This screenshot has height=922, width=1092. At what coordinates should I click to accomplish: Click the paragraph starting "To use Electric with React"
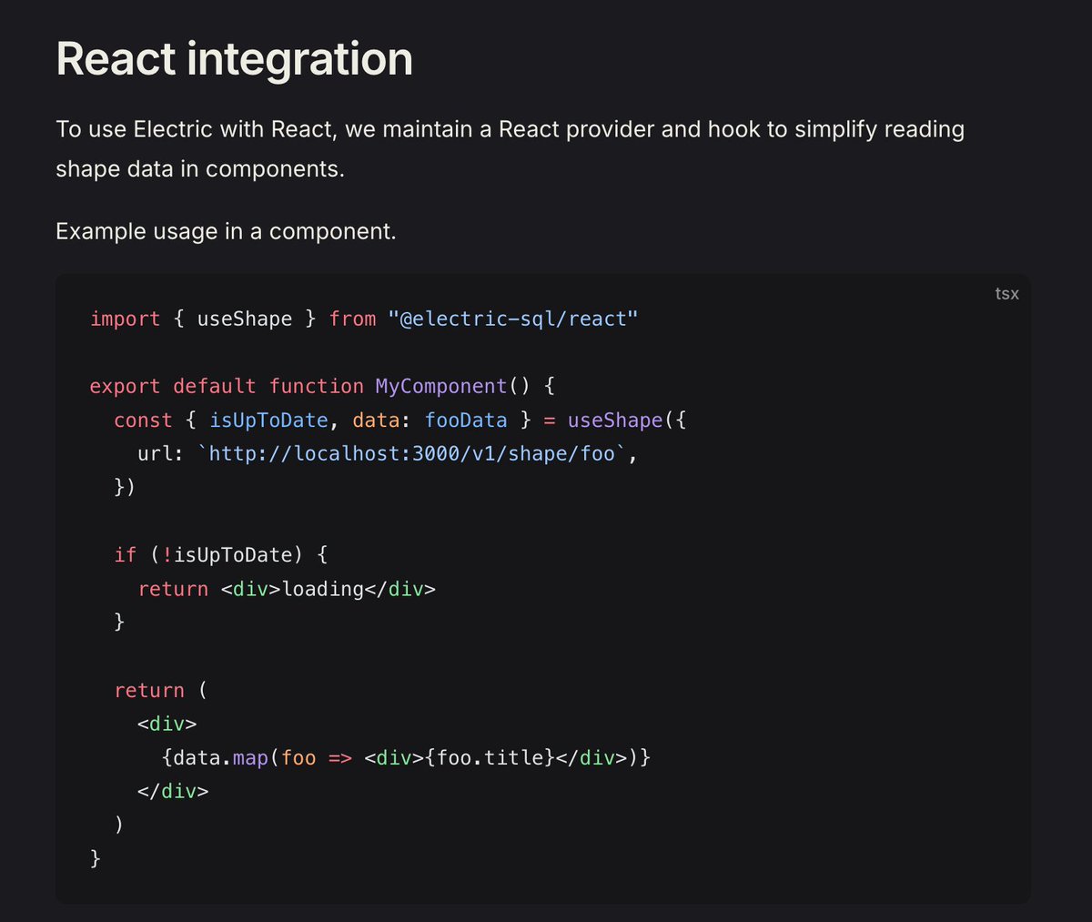tap(510, 148)
